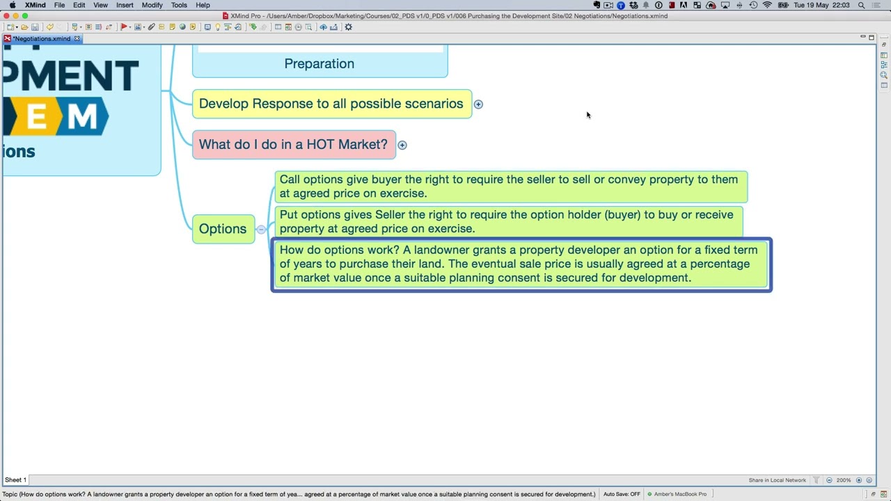Click the zoom in plus icon
Viewport: 891px width, 501px height.
[859, 480]
